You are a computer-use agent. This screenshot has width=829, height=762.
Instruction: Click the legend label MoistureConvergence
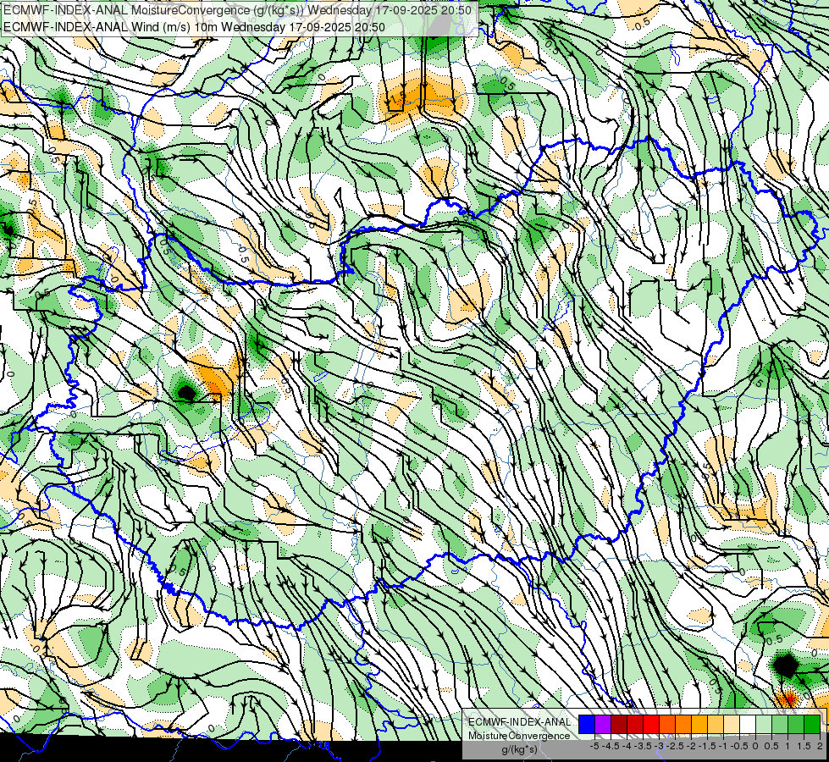(519, 736)
